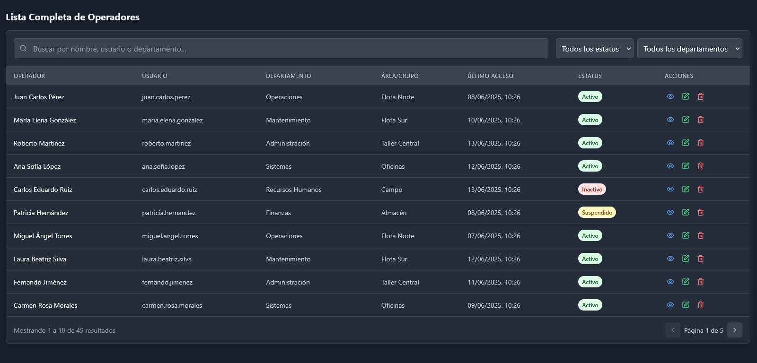The width and height of the screenshot is (757, 363).
Task: Click 'Recursos Humanos' department cell
Action: pyautogui.click(x=294, y=190)
